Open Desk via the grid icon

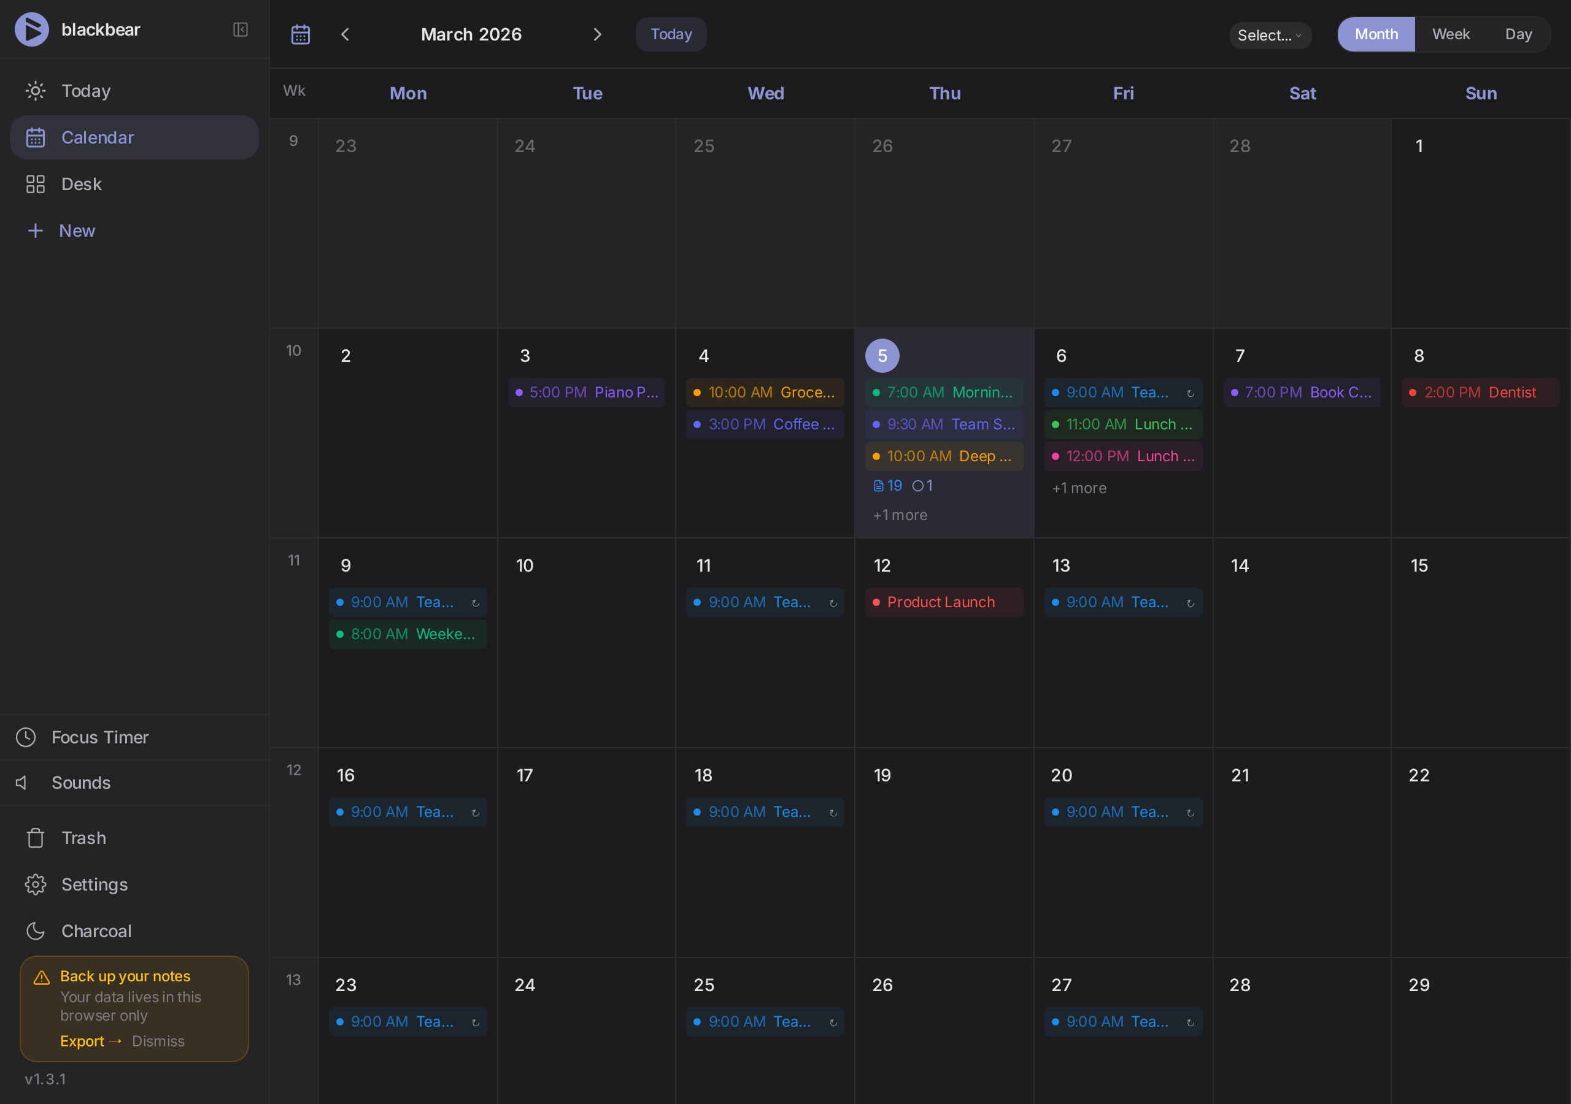[35, 183]
